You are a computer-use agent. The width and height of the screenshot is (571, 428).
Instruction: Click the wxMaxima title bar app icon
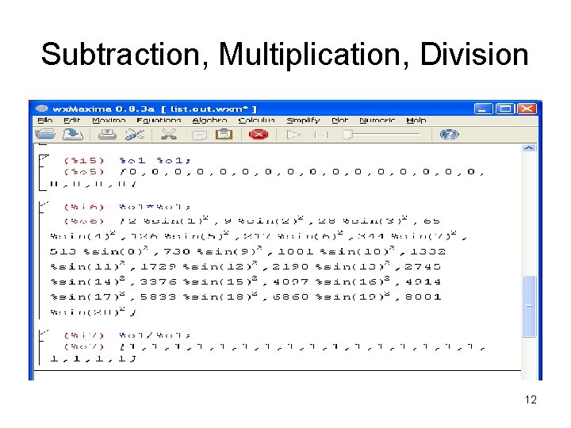click(x=42, y=109)
